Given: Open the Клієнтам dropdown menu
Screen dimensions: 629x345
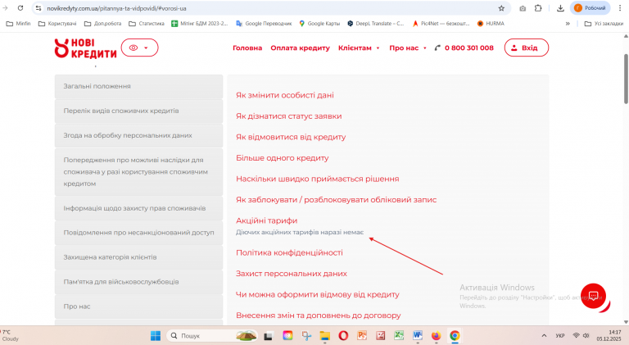Looking at the screenshot, I should [359, 48].
